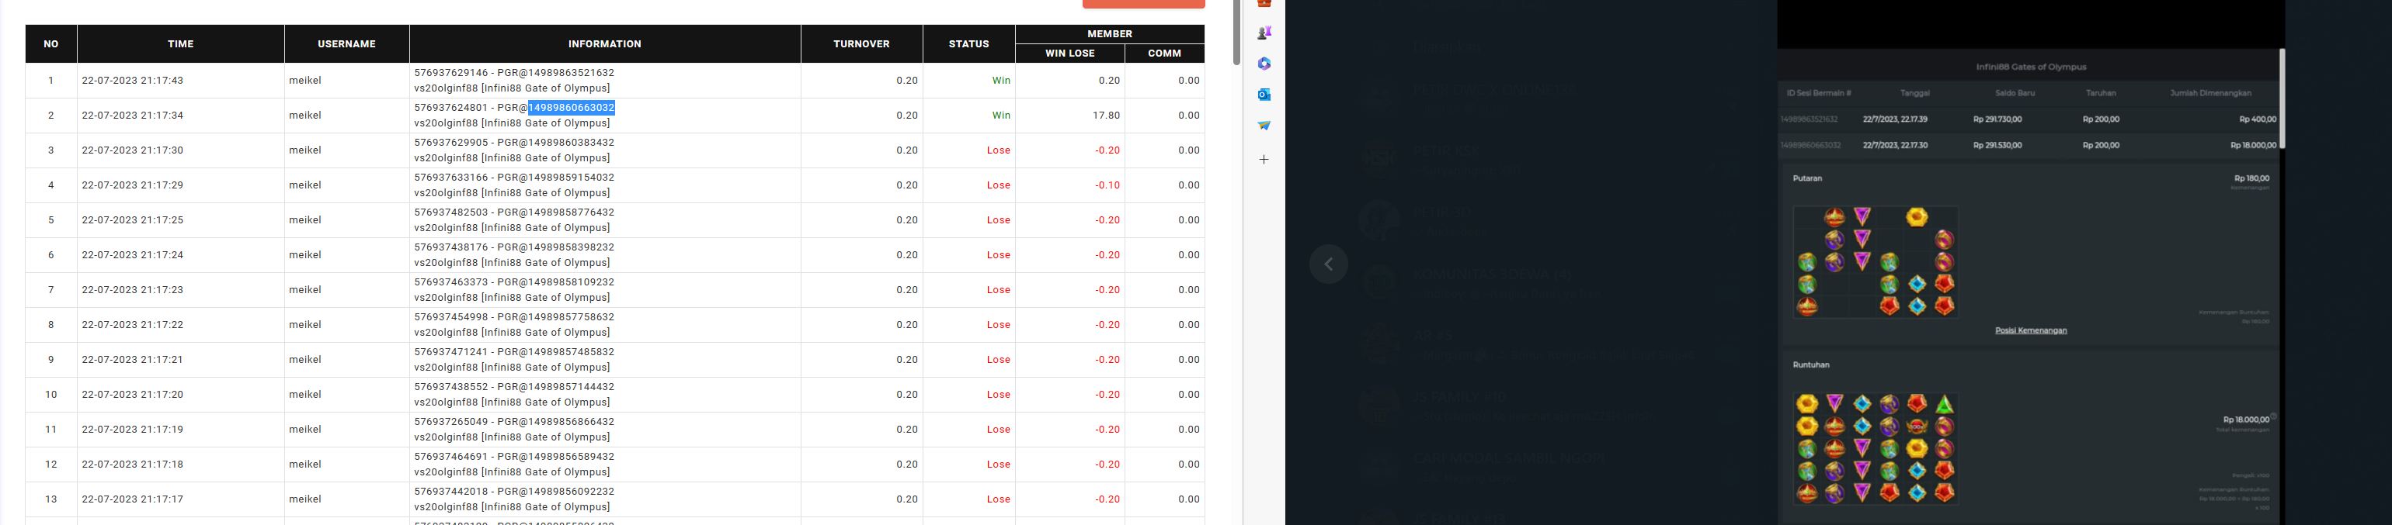The height and width of the screenshot is (525, 2392).
Task: Click the ID Sesi Bermain # header
Action: point(1819,93)
